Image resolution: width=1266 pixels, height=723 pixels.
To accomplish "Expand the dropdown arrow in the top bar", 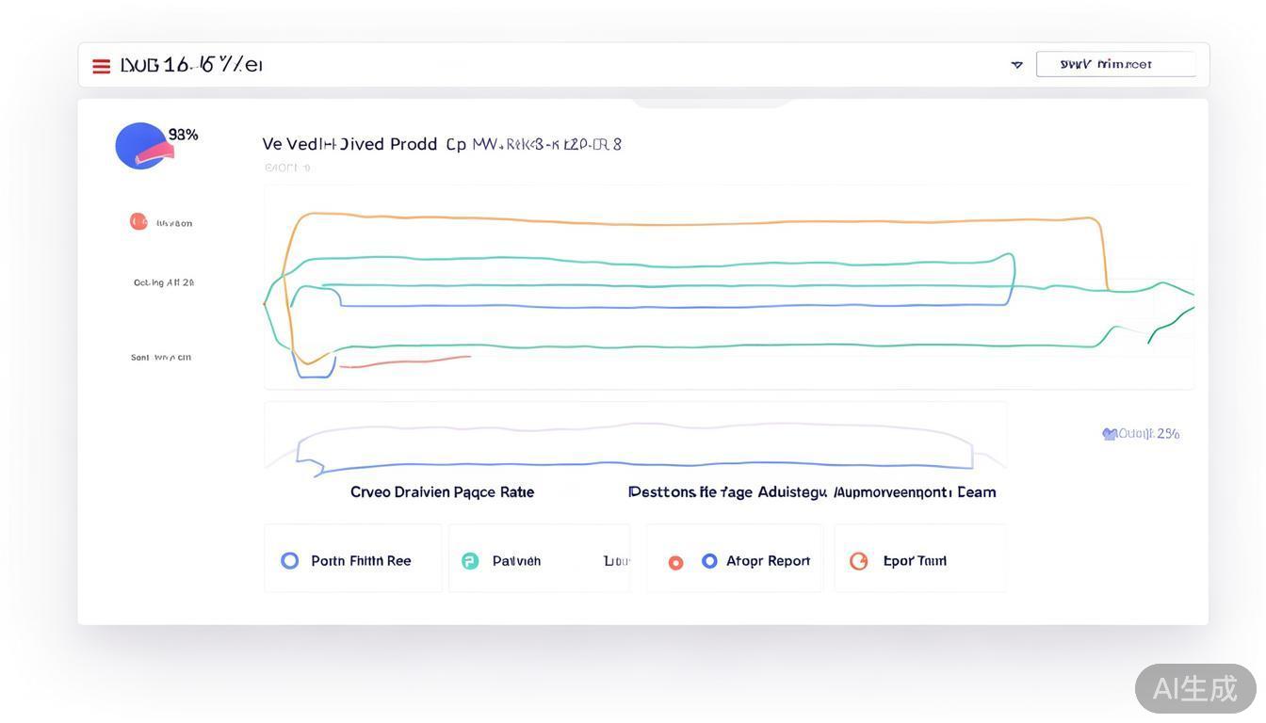I will point(1016,65).
